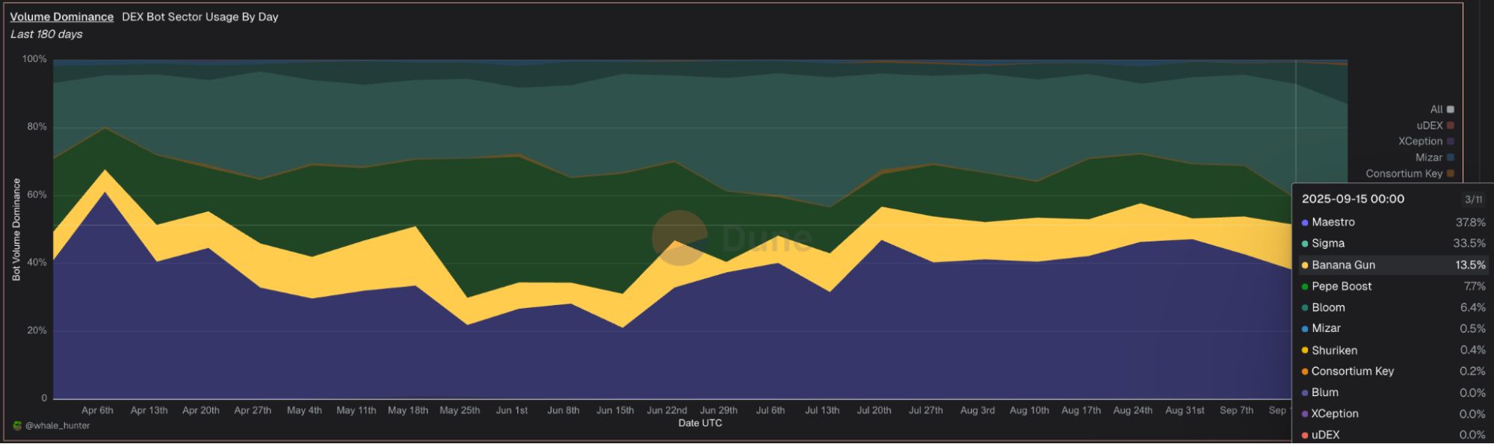Screen dimensions: 1494x444
Task: Click the 37.8% Maestro value
Action: 1470,223
